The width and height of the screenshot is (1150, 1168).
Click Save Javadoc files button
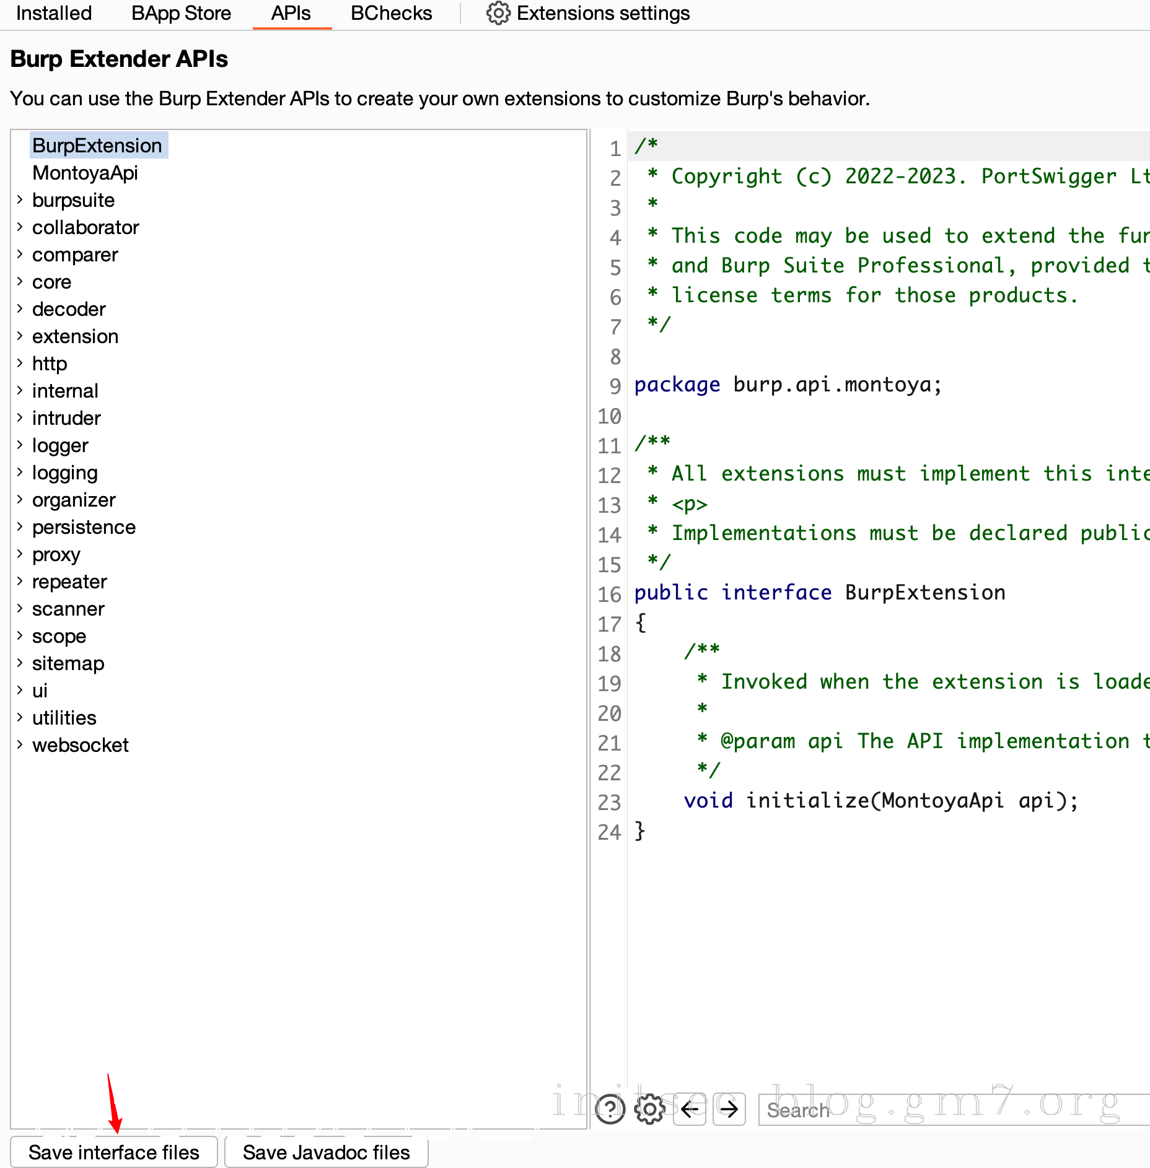(326, 1152)
